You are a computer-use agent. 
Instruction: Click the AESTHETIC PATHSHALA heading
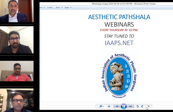[119, 17]
